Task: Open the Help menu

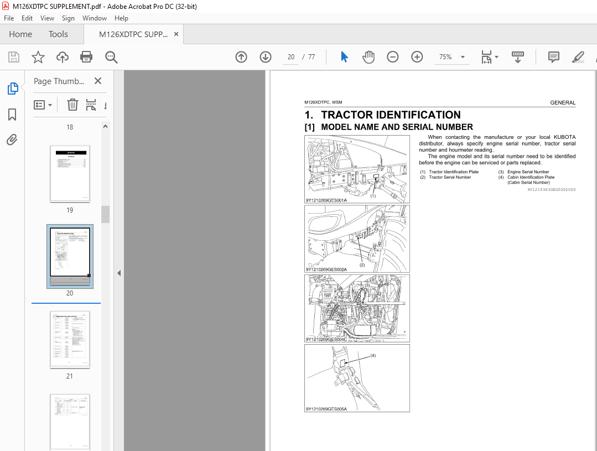Action: pyautogui.click(x=122, y=18)
